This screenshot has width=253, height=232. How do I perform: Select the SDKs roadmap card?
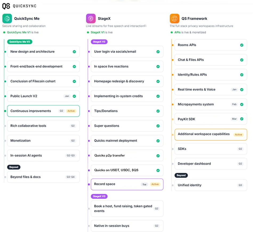[x=211, y=149]
